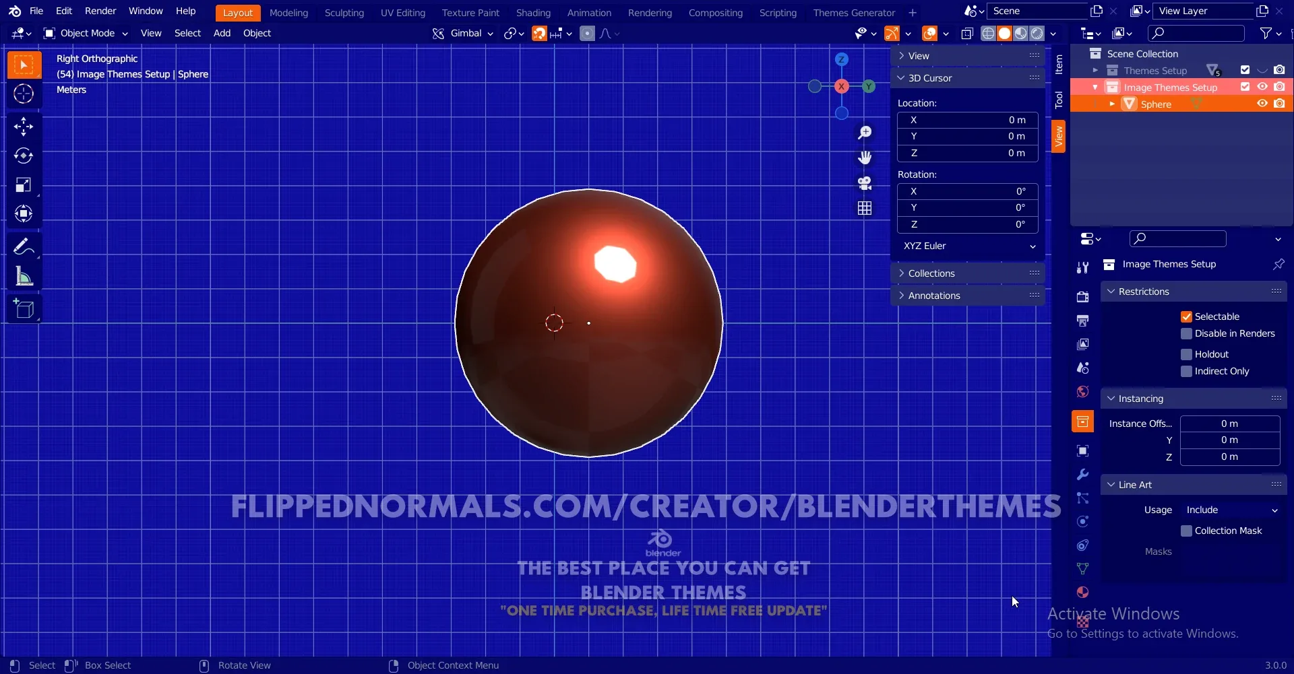
Task: Open the Output properties tab
Action: 1082,321
